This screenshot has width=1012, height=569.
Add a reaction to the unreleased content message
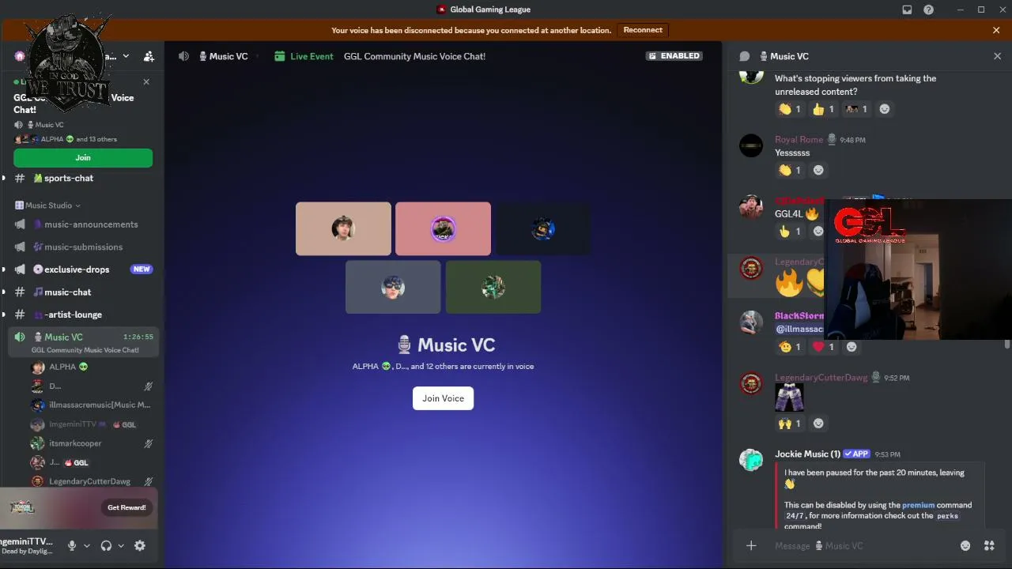pyautogui.click(x=885, y=109)
